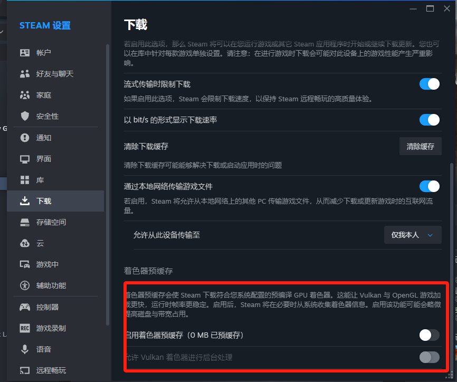Screen dimensions: 457x382
Task: Click the 辅助功能 accessibility icon
Action: pos(25,285)
